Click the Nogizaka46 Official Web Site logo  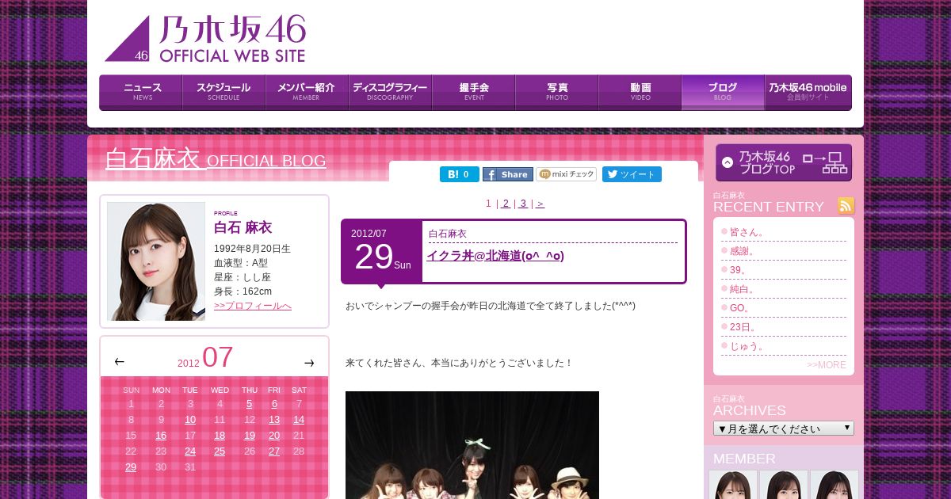point(205,39)
